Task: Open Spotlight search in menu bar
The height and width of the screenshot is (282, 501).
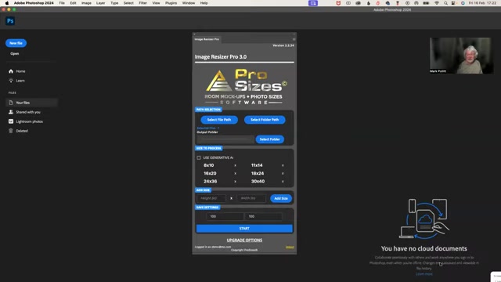Action: pos(445,3)
